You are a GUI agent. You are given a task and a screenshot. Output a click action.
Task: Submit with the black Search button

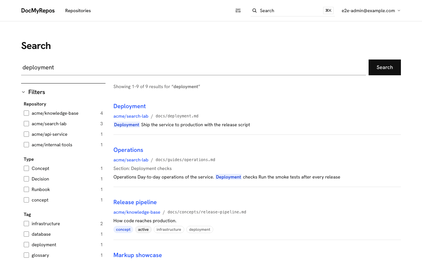385,67
